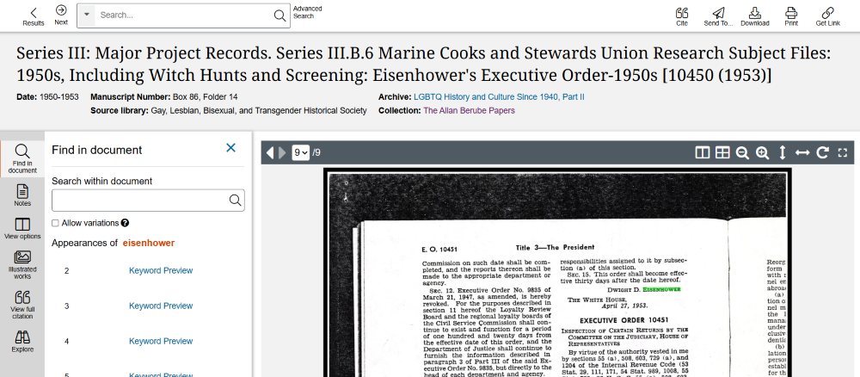This screenshot has width=860, height=377.
Task: Go to Next result
Action: [61, 15]
